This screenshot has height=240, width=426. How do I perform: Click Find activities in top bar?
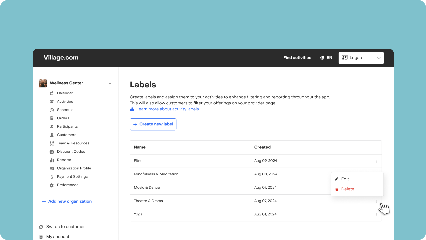click(297, 58)
